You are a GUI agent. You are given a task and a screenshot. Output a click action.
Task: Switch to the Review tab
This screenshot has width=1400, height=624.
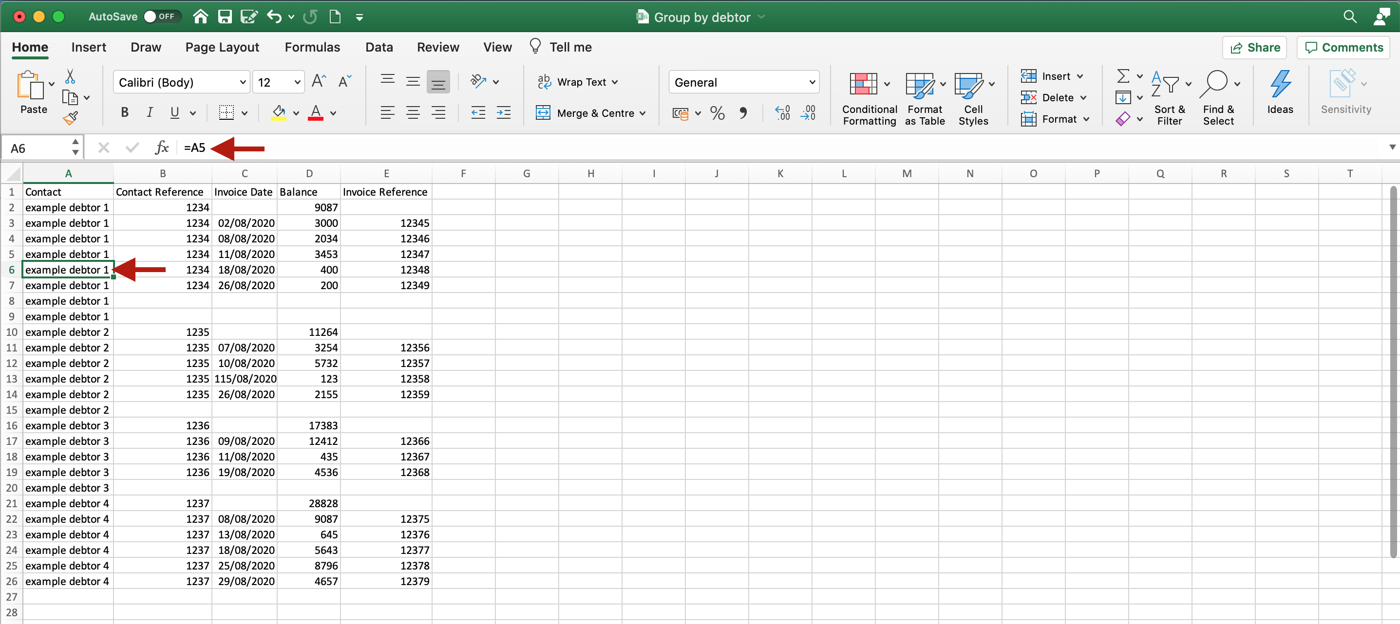[x=438, y=47]
